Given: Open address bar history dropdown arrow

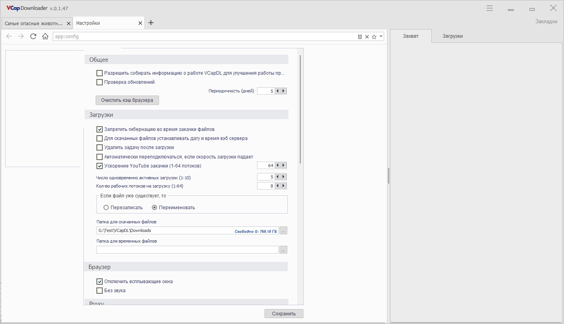Looking at the screenshot, I should [x=381, y=37].
